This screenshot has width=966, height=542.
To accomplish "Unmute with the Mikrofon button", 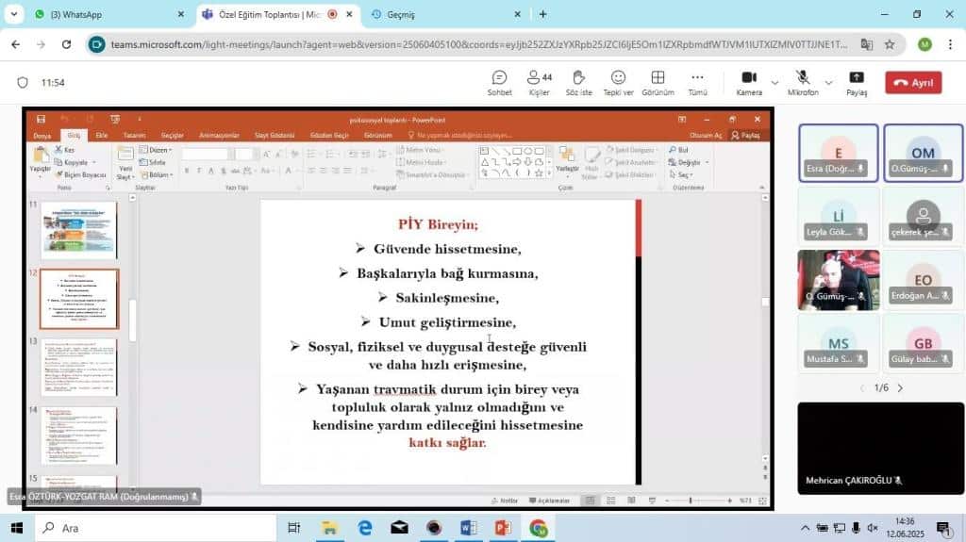I will click(803, 83).
